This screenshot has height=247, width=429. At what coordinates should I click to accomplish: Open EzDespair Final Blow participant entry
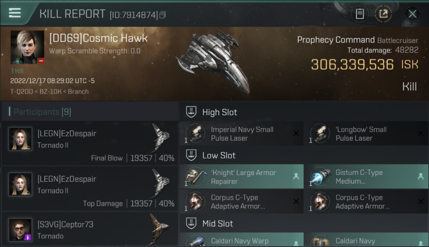tap(90, 143)
